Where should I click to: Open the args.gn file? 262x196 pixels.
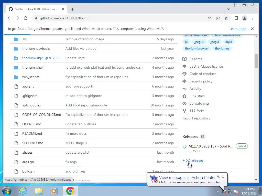coord(28,162)
